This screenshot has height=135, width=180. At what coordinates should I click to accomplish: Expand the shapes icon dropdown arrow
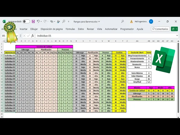55,21
